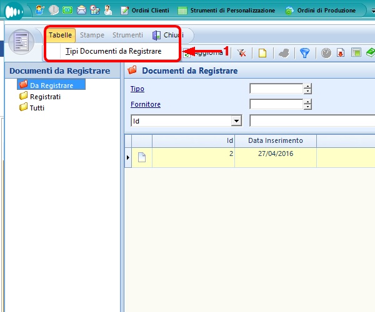Click the document with red arrow icon
Viewport: 375px width, 312px height.
pos(341,53)
